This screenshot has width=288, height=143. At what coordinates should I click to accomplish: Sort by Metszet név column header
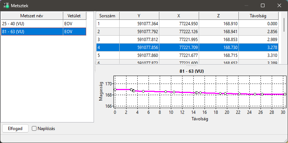tap(32, 16)
